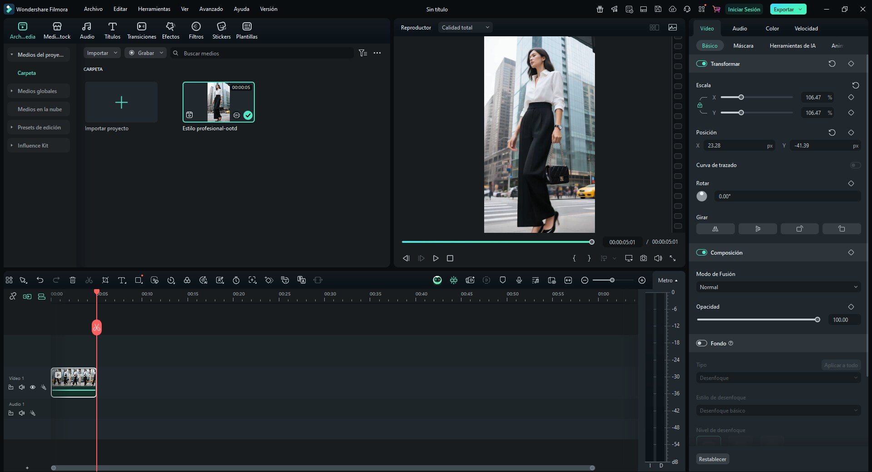Open the Stickers library tab
872x472 pixels.
[221, 30]
